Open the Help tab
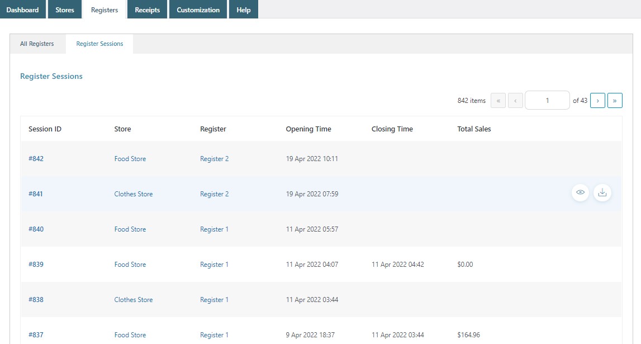The height and width of the screenshot is (344, 641). tap(244, 10)
